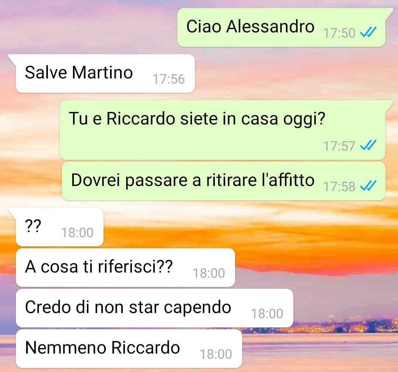This screenshot has width=398, height=372.
Task: Tap the 18:00 time on 'Nemmeno Riccardo'
Action: 216,354
